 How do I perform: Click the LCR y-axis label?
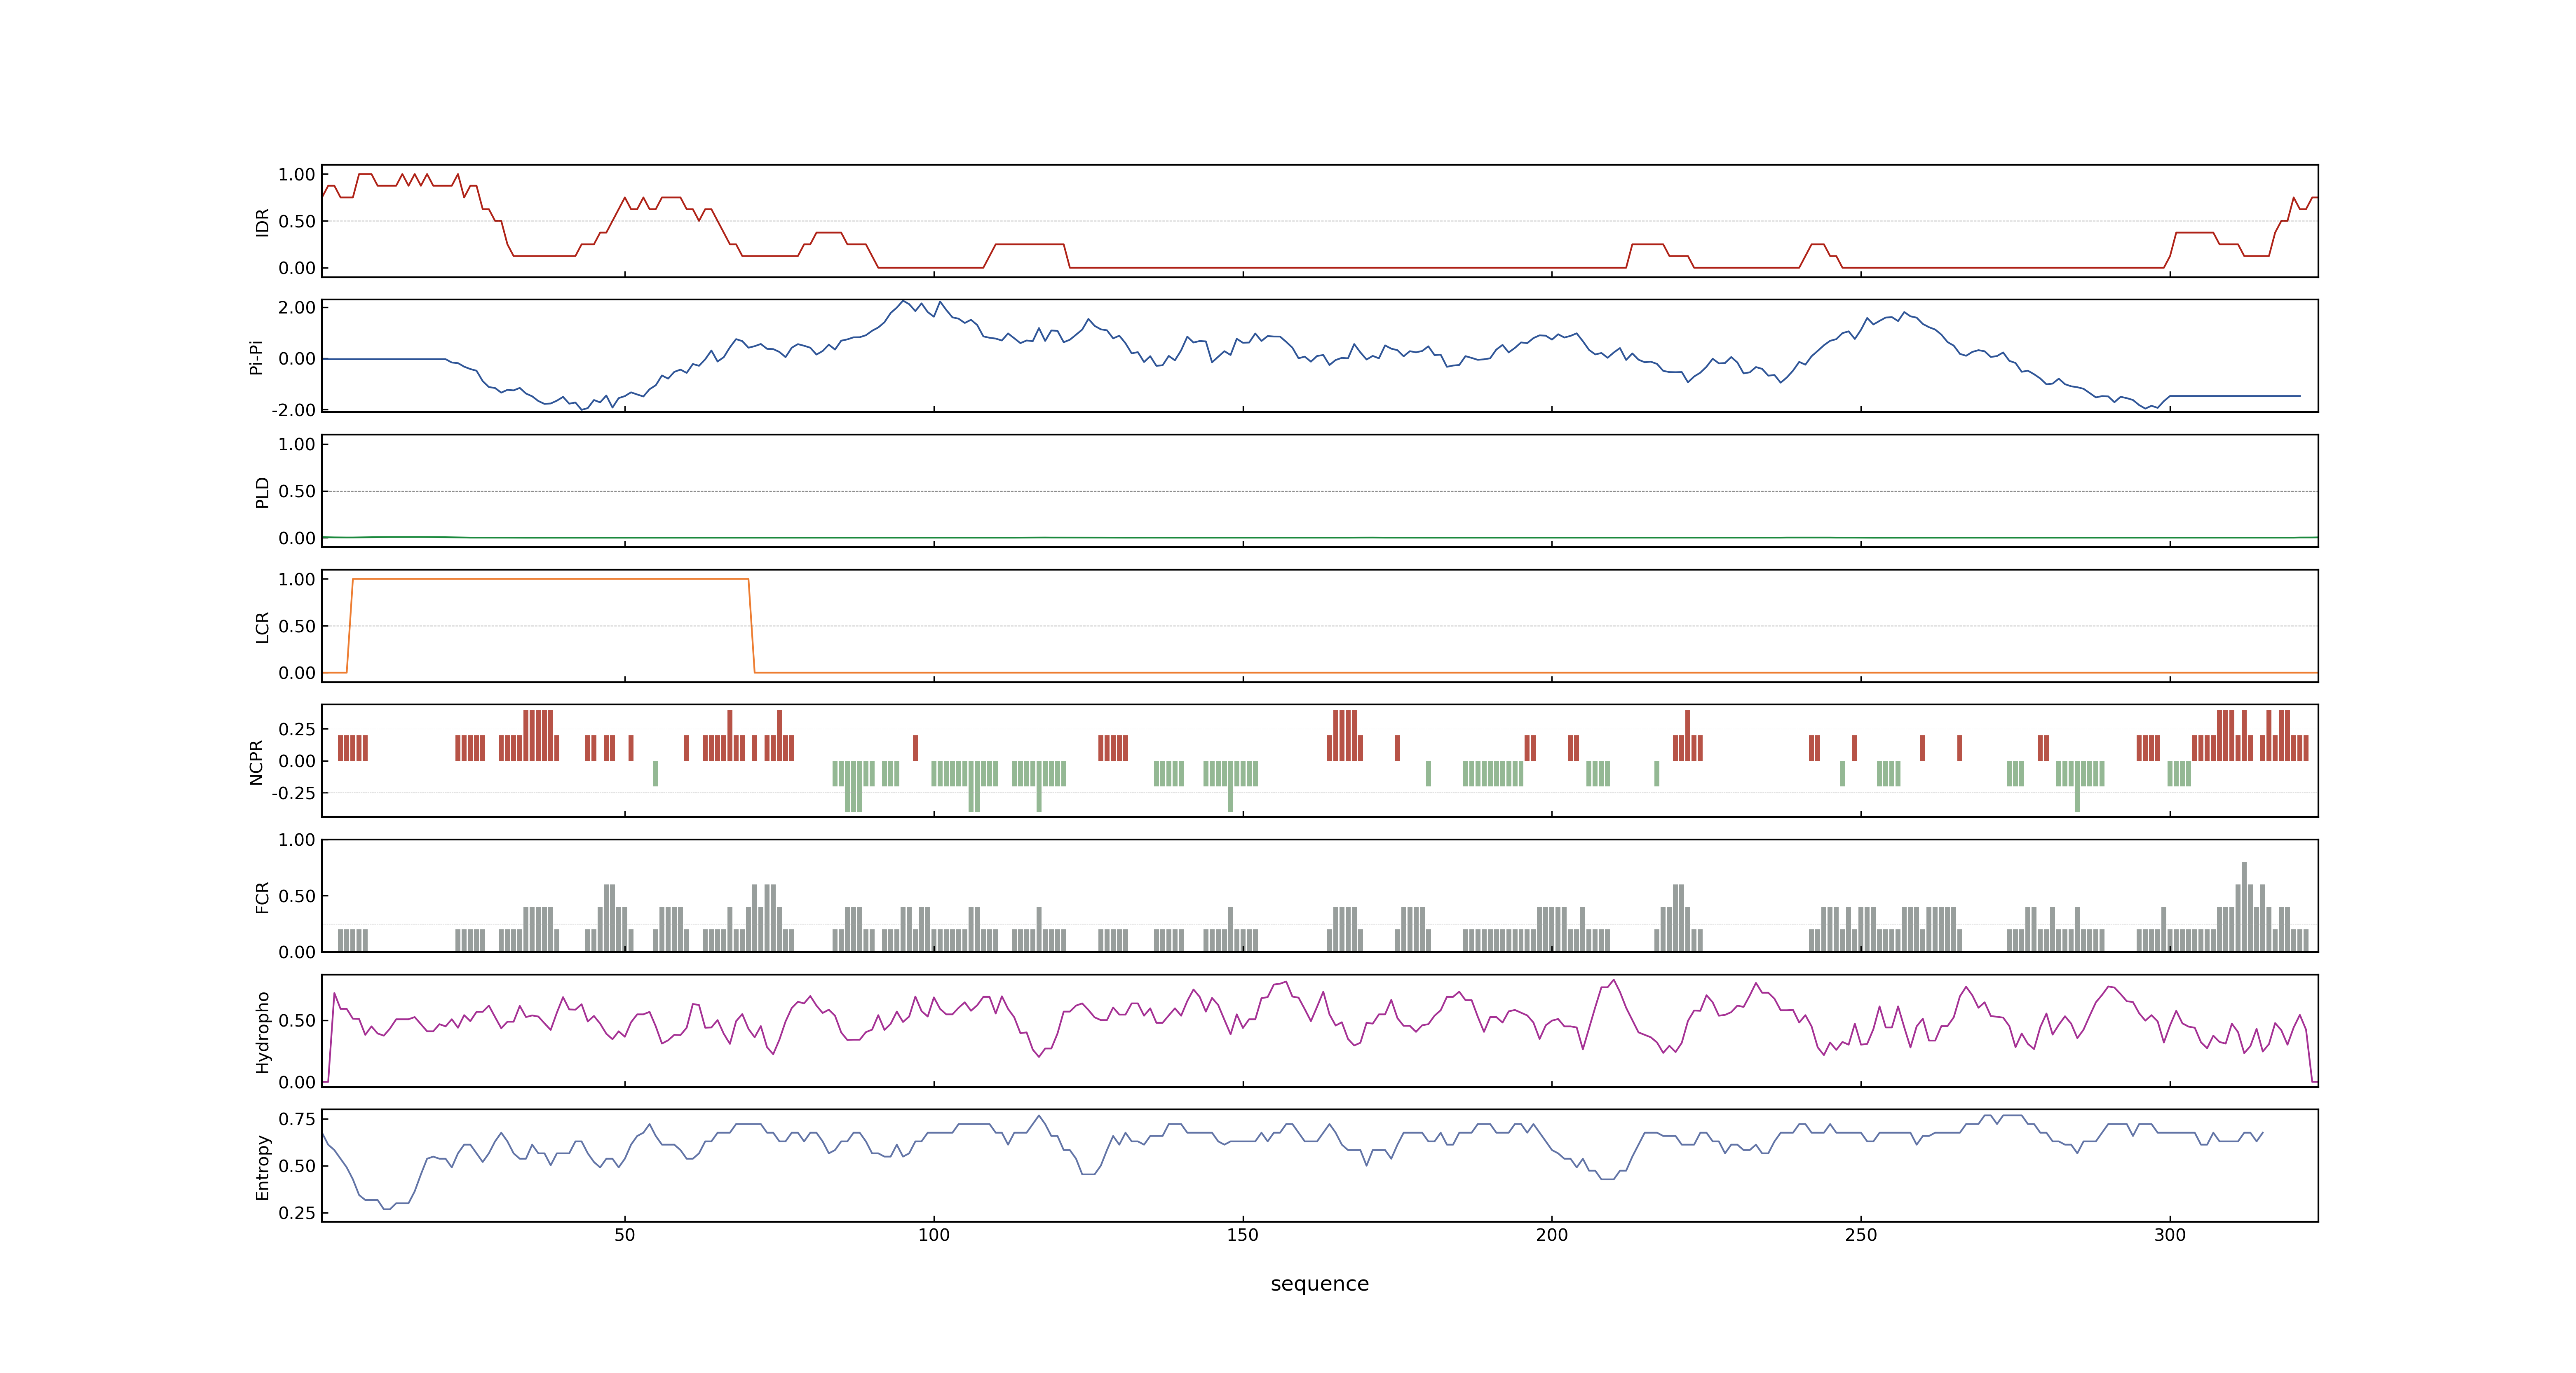point(262,627)
